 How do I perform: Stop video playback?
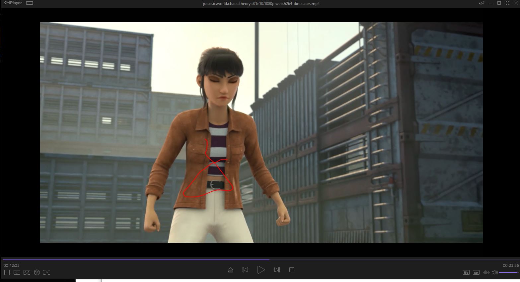click(292, 270)
